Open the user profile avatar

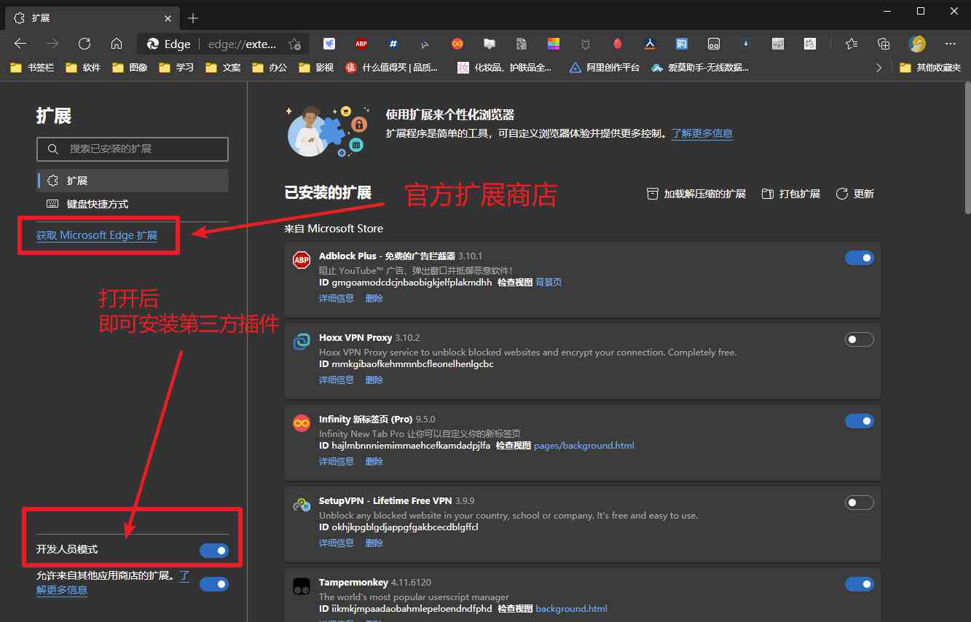[917, 44]
